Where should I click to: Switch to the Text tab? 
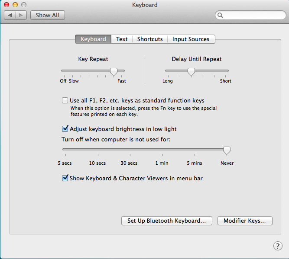[122, 39]
